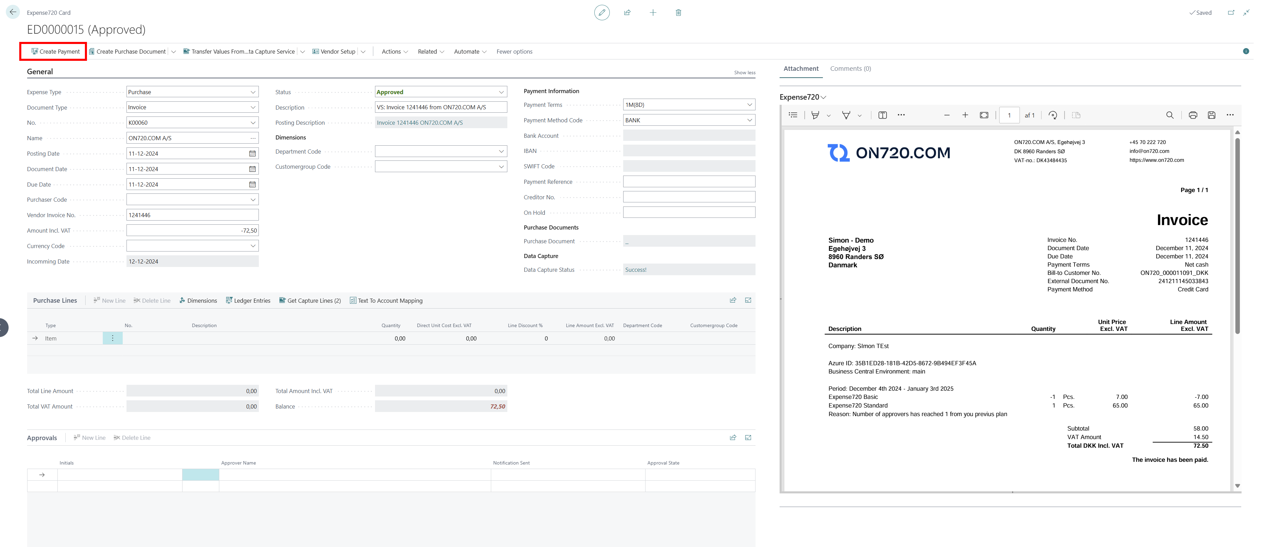Open the Related menu
This screenshot has height=547, width=1267.
pyautogui.click(x=431, y=52)
